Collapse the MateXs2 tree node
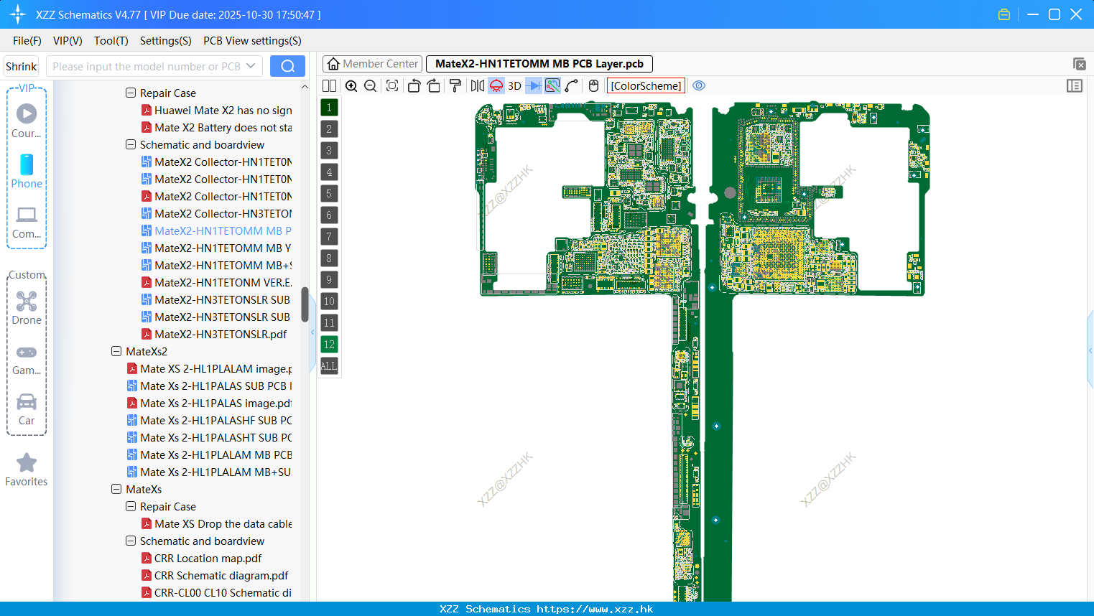Image resolution: width=1094 pixels, height=616 pixels. (x=116, y=351)
